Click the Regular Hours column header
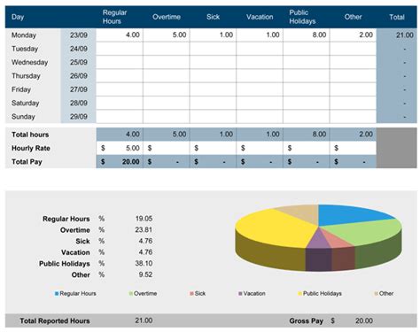420x332 pixels. (114, 17)
